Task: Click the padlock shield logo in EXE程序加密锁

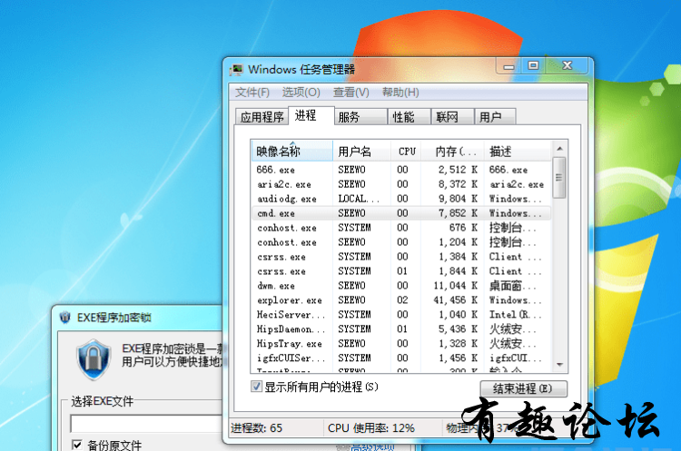Action: (x=94, y=359)
